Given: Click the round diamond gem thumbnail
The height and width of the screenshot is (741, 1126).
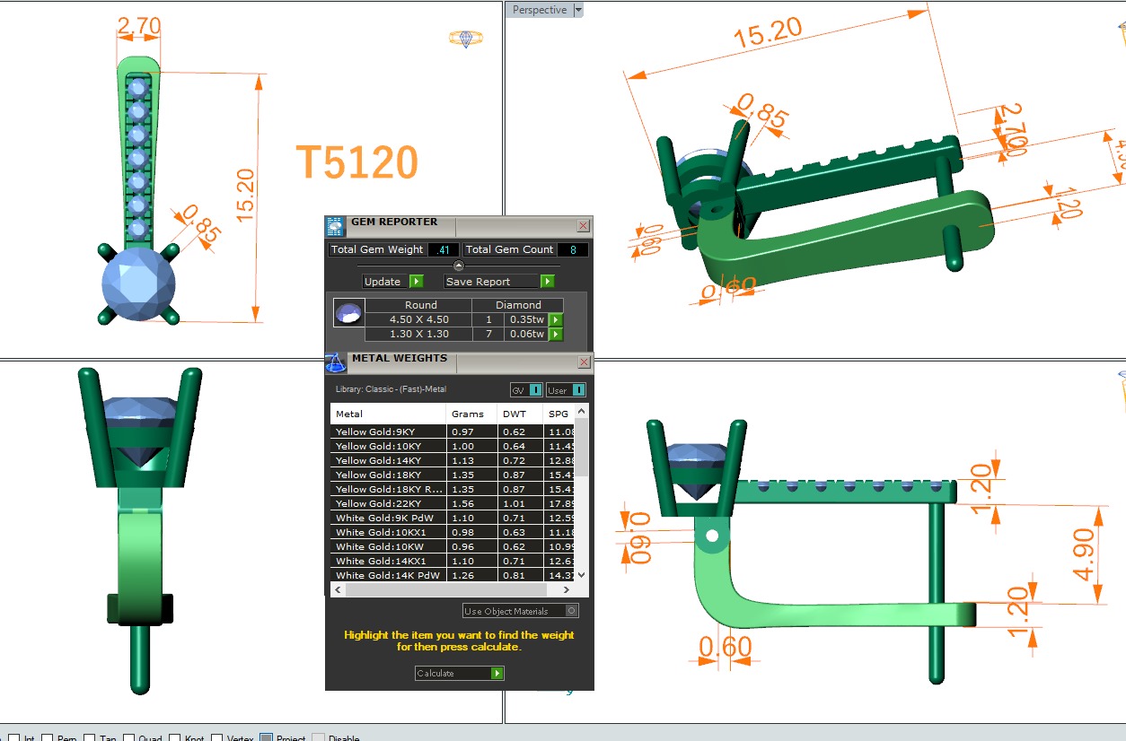Looking at the screenshot, I should click(348, 313).
